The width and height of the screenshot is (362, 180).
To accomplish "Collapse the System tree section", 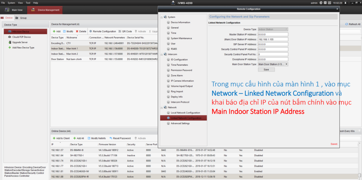I will point(162,17).
